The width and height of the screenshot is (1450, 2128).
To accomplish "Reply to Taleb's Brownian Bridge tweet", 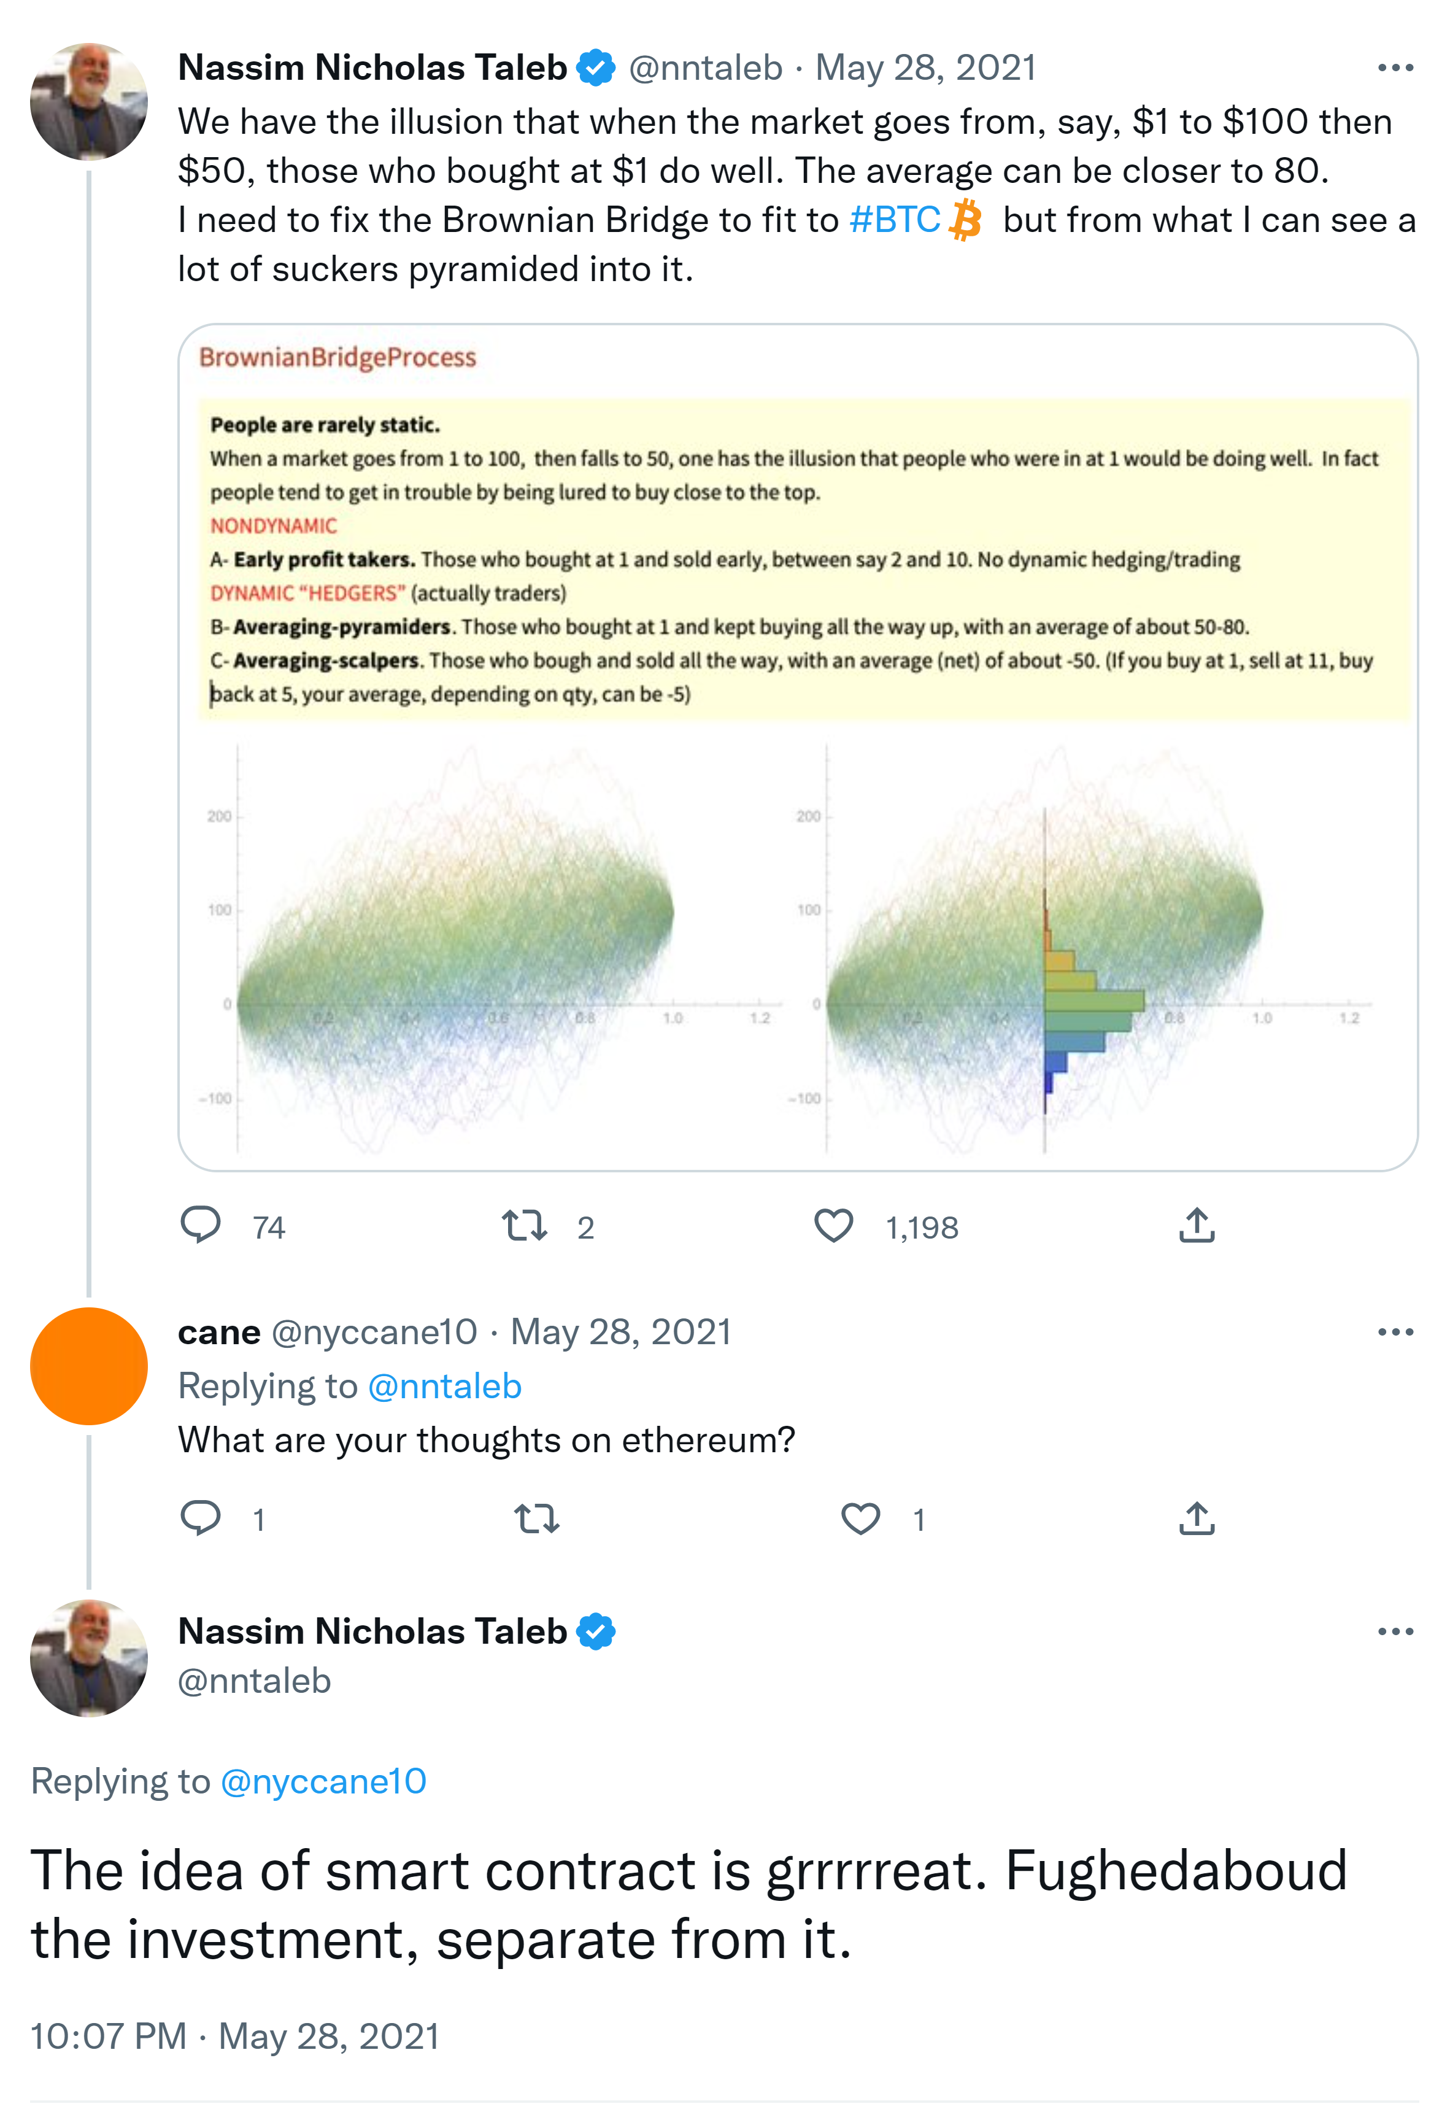I will click(201, 1225).
